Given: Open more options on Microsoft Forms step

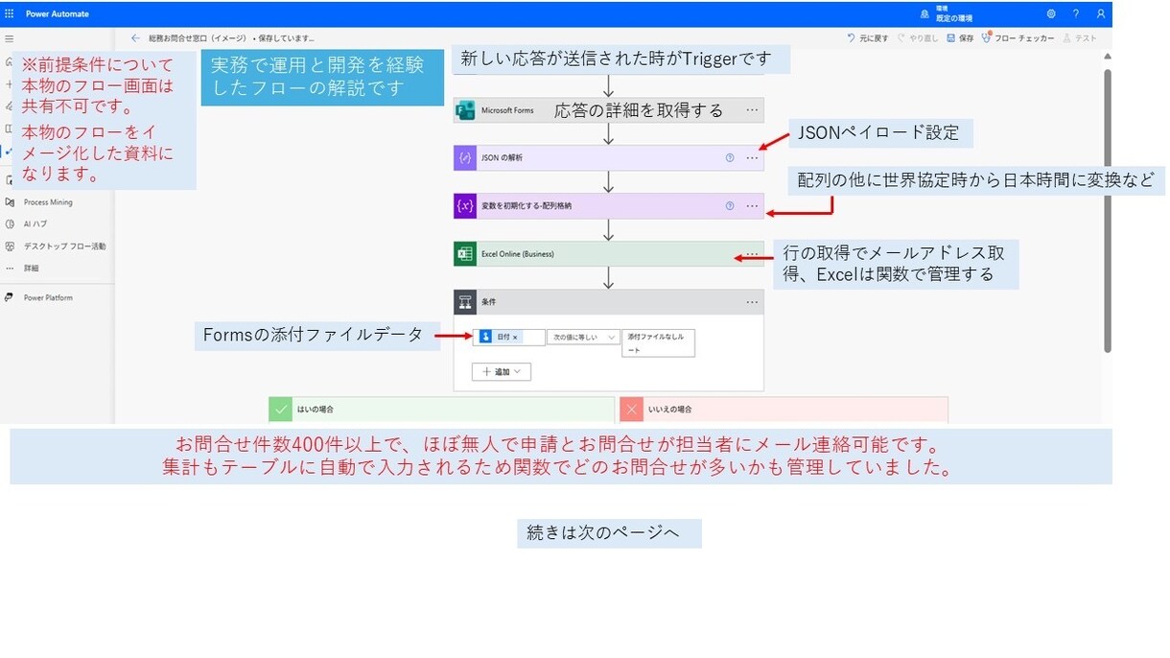Looking at the screenshot, I should tap(752, 110).
